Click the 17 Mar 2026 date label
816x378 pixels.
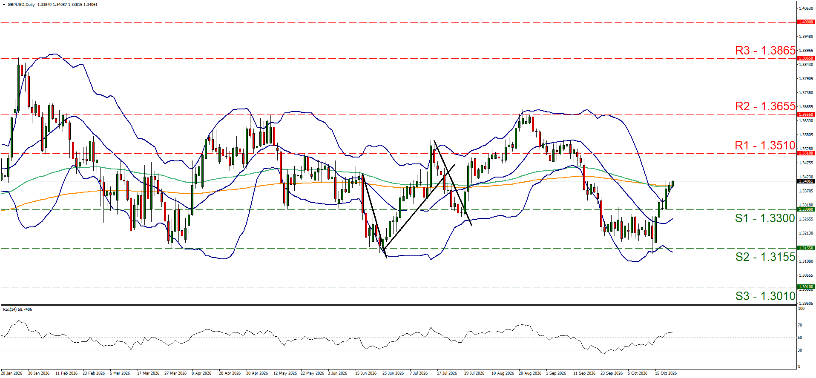coord(148,373)
